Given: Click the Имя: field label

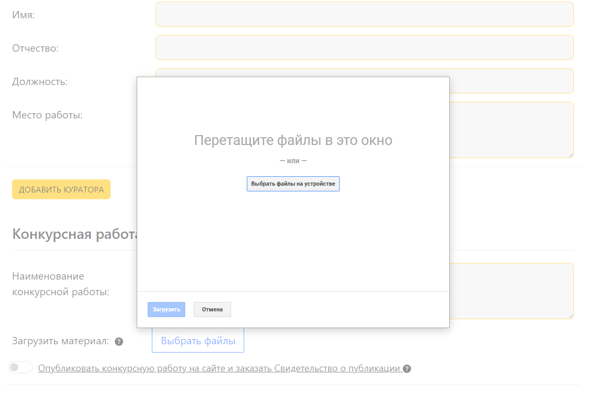Looking at the screenshot, I should click(x=23, y=15).
